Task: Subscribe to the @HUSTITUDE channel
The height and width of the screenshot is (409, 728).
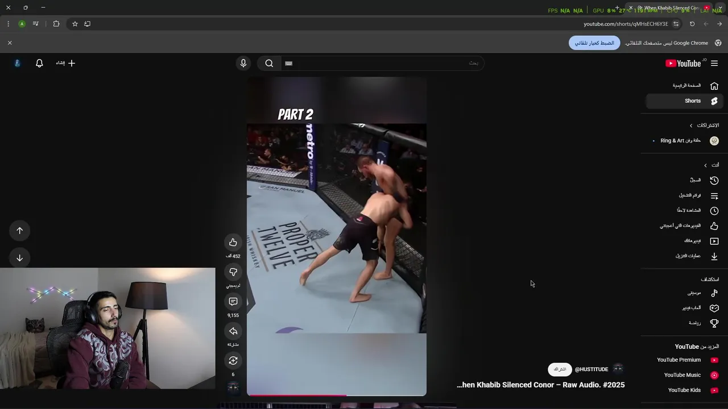Action: click(560, 369)
